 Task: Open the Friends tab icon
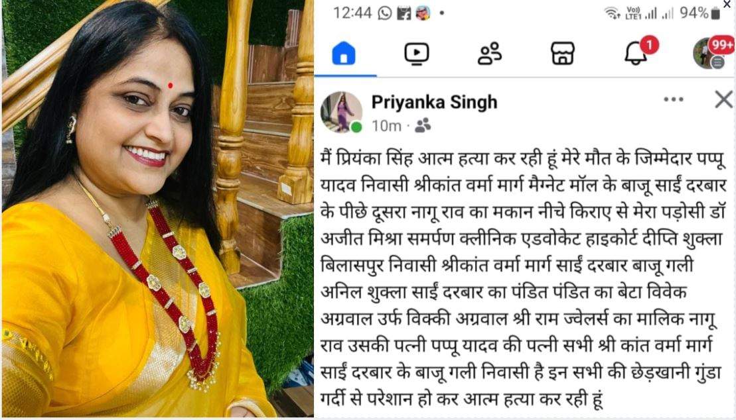490,53
